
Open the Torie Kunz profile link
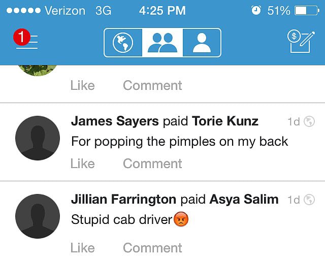pos(225,121)
